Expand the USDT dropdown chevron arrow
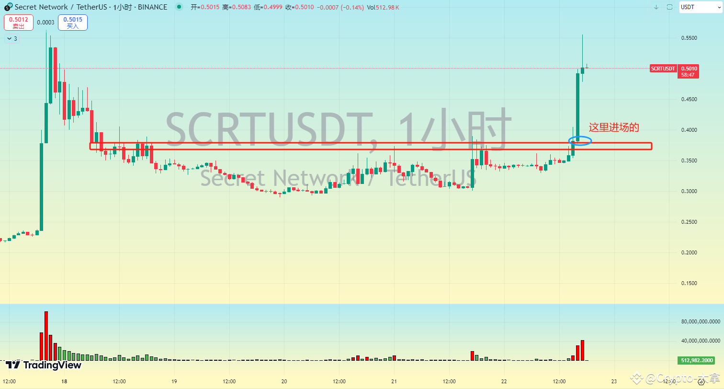724x389 pixels. (x=719, y=7)
